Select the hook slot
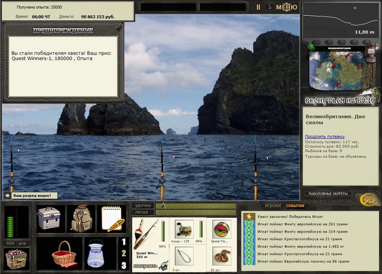Image resolution: width=382 pixels, height=274 pixels. pyautogui.click(x=184, y=256)
